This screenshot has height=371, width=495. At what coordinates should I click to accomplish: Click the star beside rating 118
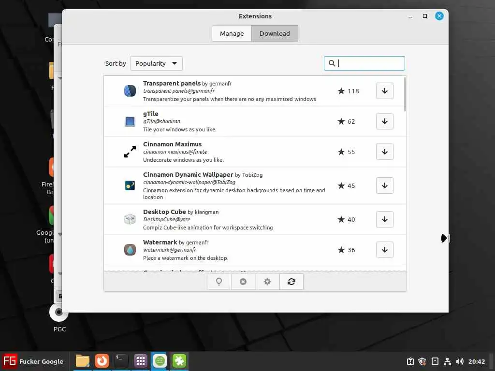pos(341,91)
